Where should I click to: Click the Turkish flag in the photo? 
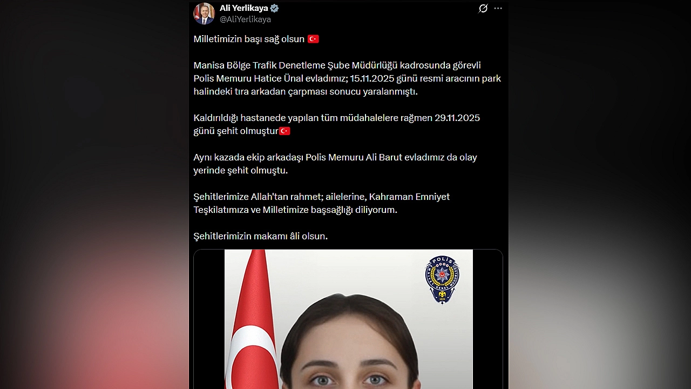(x=252, y=319)
